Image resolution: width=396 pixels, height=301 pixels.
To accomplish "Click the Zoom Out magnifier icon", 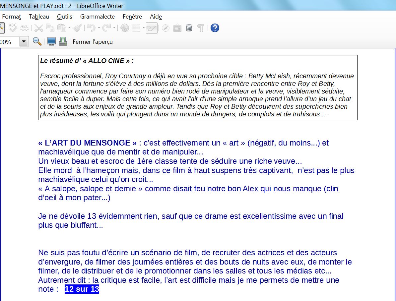I will [x=37, y=41].
